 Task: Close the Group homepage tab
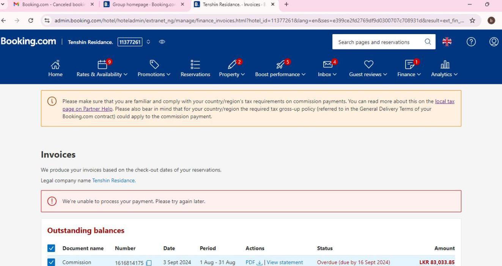183,5
